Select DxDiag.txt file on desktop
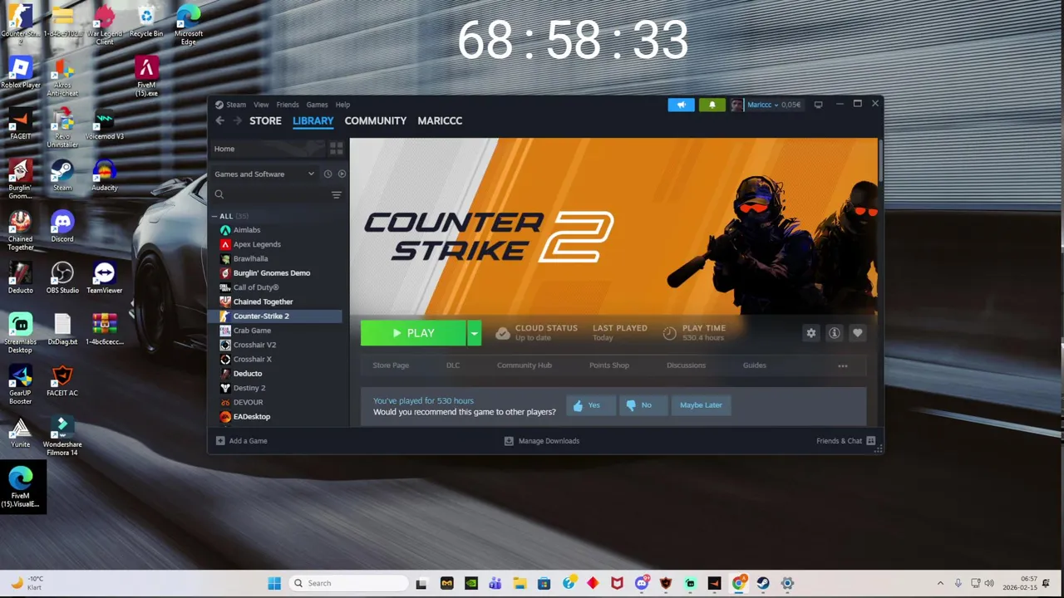Image resolution: width=1064 pixels, height=598 pixels. [x=62, y=330]
